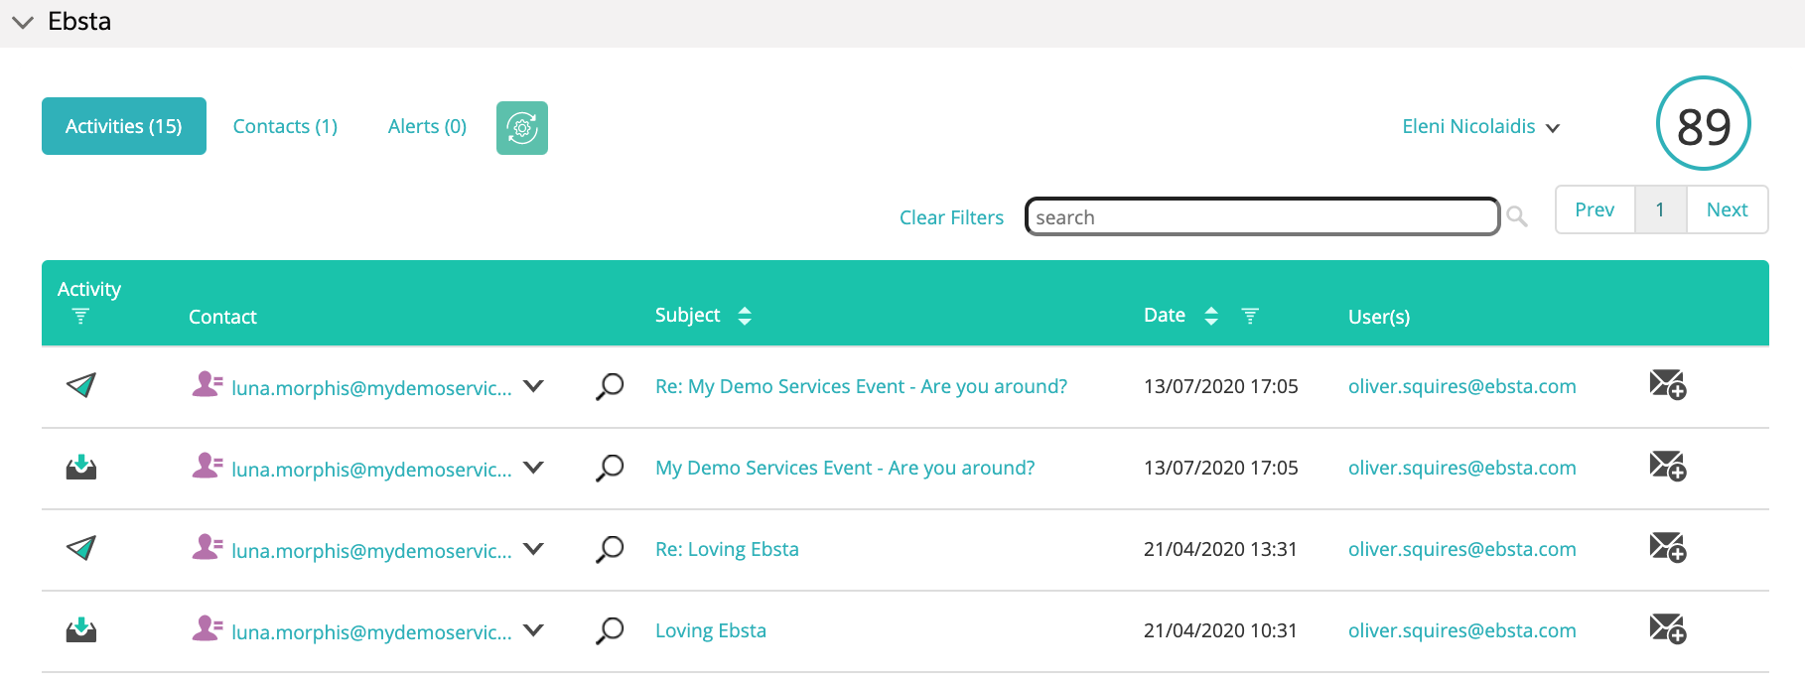Viewport: 1805px width, 685px height.
Task: Preview the 'Re: Loving Ebsta' email magnifier
Action: coord(610,549)
